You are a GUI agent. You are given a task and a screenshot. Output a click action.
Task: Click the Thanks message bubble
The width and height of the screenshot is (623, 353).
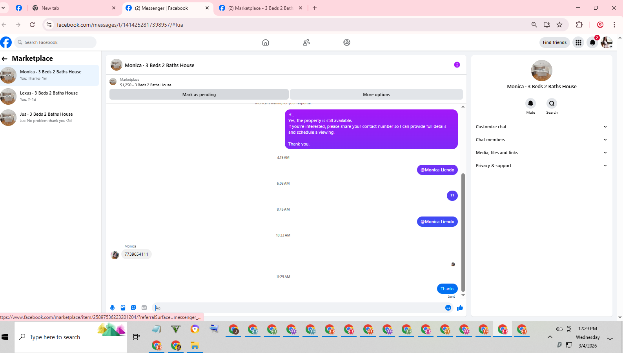tap(447, 289)
